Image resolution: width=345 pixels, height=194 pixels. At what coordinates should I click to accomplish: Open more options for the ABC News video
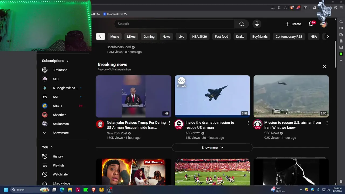[x=248, y=123]
